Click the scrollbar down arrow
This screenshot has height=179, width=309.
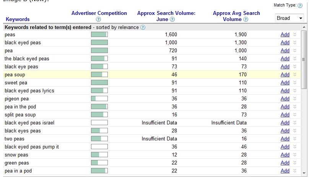point(304,173)
